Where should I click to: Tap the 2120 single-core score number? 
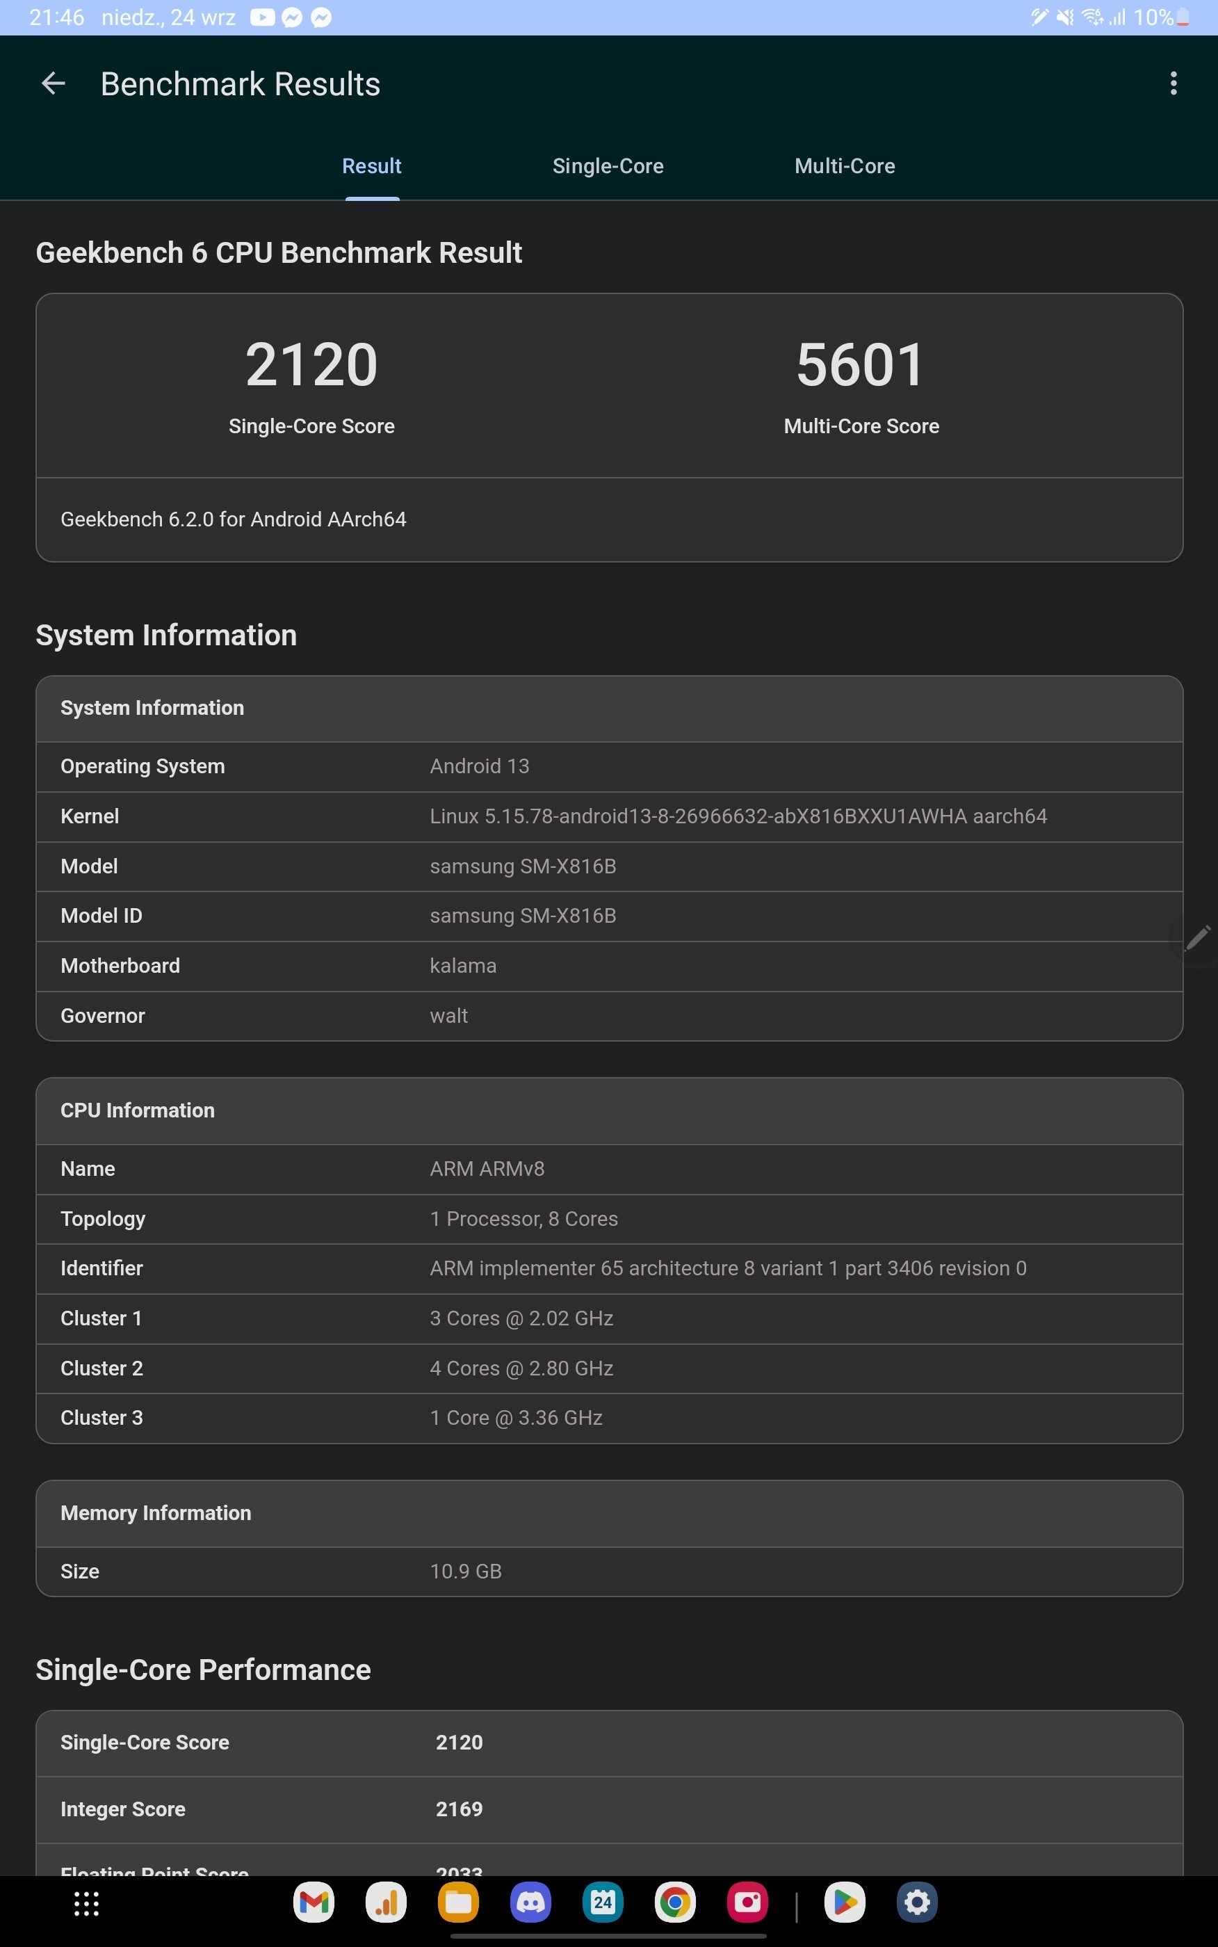(x=311, y=365)
